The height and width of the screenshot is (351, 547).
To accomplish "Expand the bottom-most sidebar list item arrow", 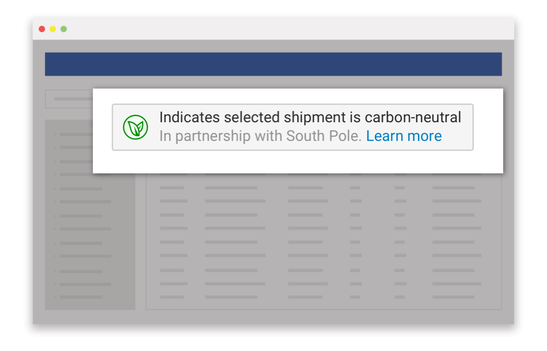I will [x=55, y=297].
